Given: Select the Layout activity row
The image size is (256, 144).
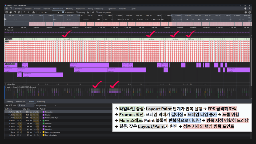Looking at the screenshot, I should pos(58,115).
